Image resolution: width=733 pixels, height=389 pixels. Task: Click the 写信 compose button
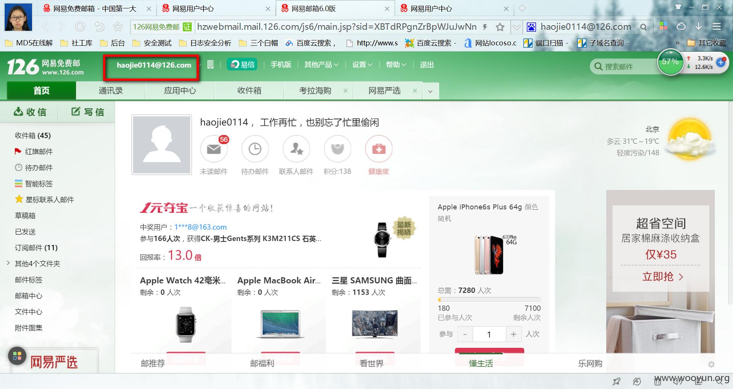(88, 112)
